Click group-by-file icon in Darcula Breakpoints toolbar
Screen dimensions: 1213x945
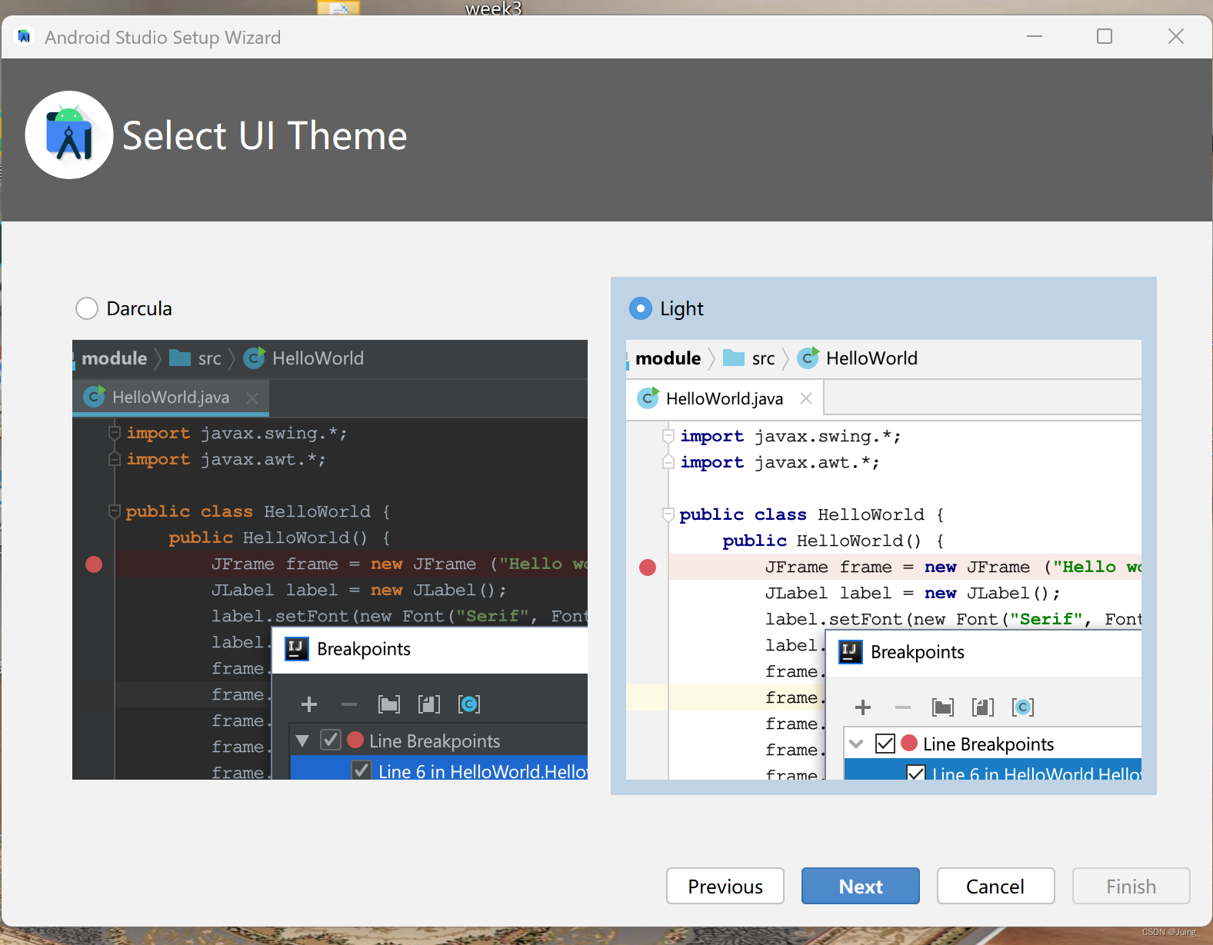pos(429,704)
